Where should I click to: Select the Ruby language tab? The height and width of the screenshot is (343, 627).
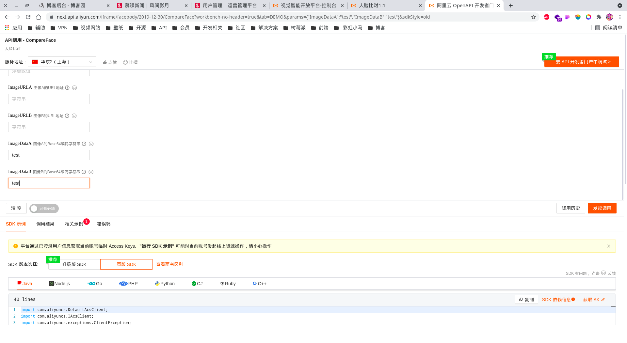(x=228, y=284)
